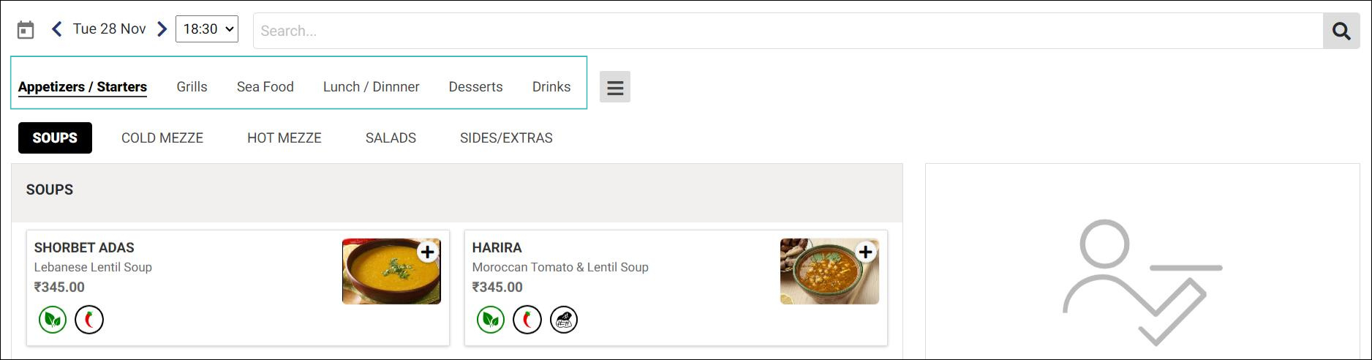Viewport: 1372px width, 360px height.
Task: Click the spicy chili icon on Harira
Action: pyautogui.click(x=527, y=320)
